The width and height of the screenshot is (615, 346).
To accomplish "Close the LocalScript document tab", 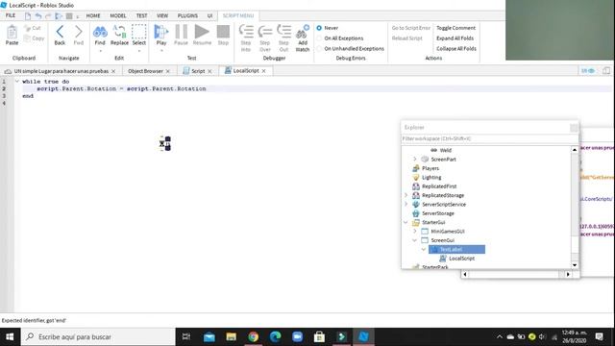I will point(264,71).
